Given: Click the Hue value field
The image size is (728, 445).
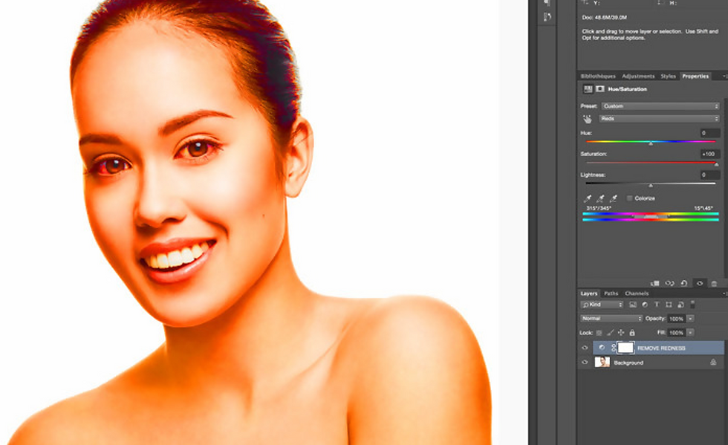Looking at the screenshot, I should click(710, 133).
